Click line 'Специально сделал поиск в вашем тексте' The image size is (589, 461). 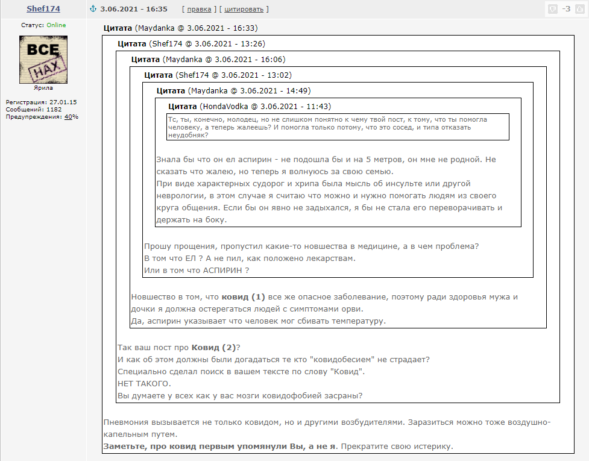click(x=241, y=372)
